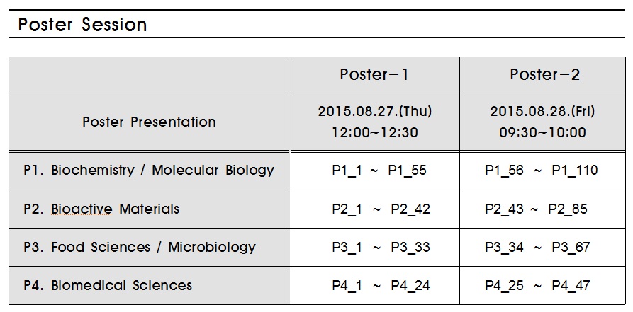Click the Poster Presentation header cell
633x312 pixels.
(149, 122)
